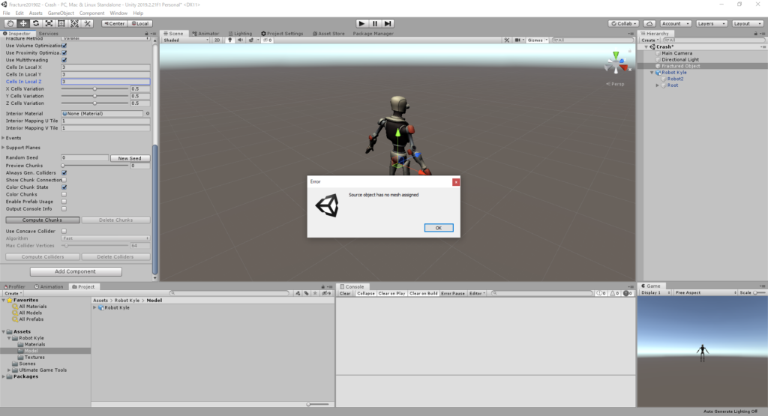Toggle Use Volume Optimization checkbox
This screenshot has height=416, width=768.
tap(64, 46)
